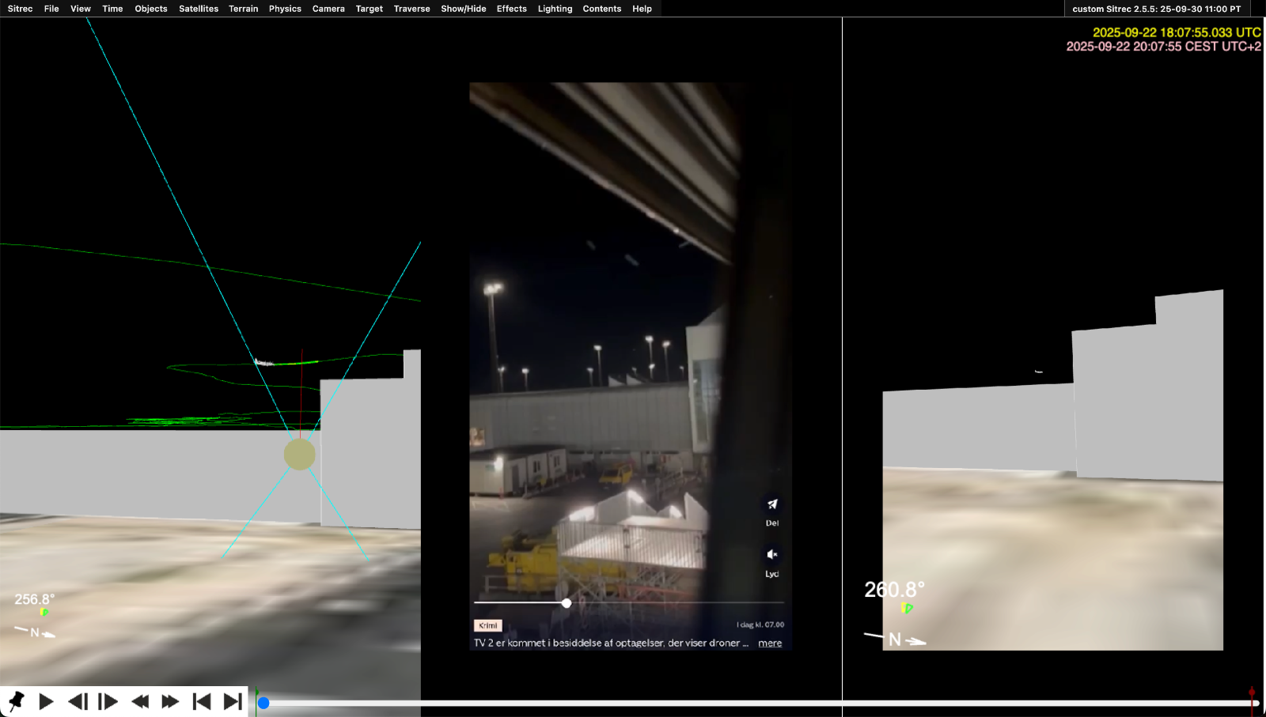
Task: Expand the Camera menu
Action: 328,9
